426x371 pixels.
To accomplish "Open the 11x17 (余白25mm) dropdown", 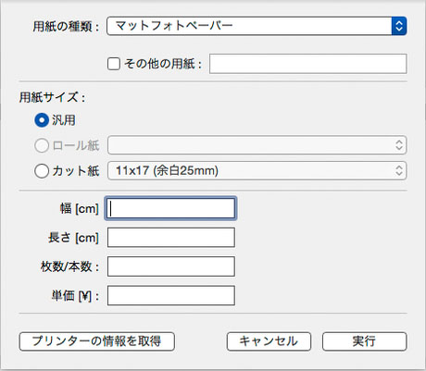I will coord(257,170).
